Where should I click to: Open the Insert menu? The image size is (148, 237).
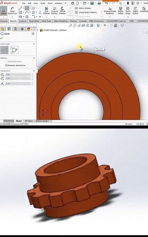[43, 3]
